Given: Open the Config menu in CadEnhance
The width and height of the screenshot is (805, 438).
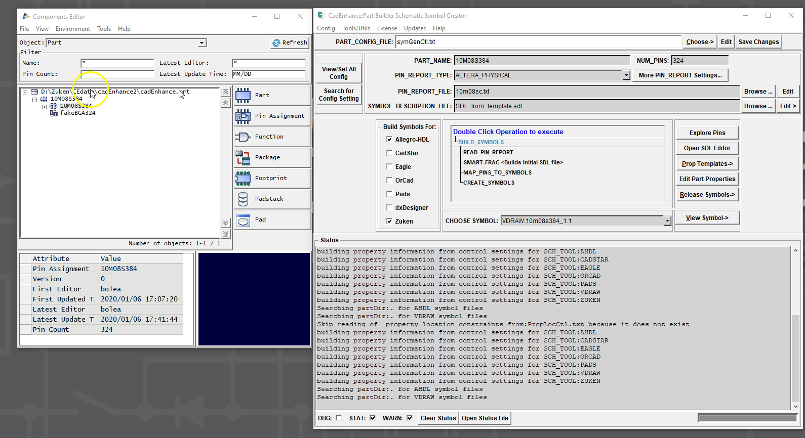Looking at the screenshot, I should (326, 28).
